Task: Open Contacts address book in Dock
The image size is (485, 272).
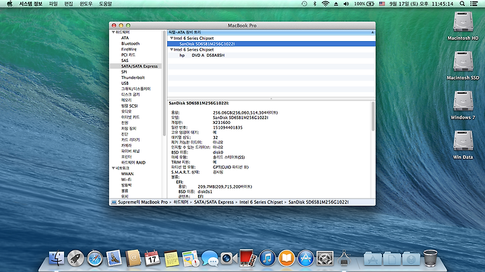Action: click(133, 258)
